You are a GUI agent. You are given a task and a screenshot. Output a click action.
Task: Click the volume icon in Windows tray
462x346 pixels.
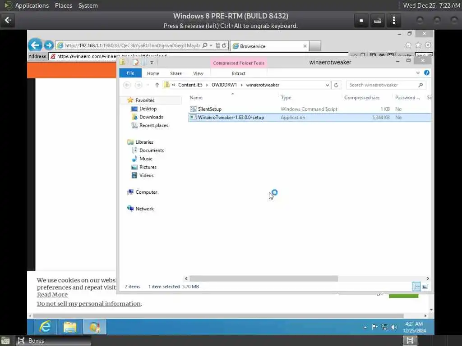click(x=394, y=327)
